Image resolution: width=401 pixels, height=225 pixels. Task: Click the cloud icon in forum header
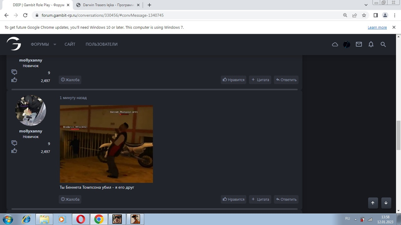[335, 44]
